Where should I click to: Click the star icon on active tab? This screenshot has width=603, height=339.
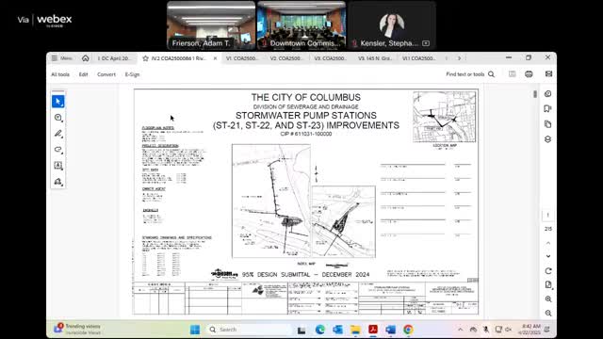145,58
